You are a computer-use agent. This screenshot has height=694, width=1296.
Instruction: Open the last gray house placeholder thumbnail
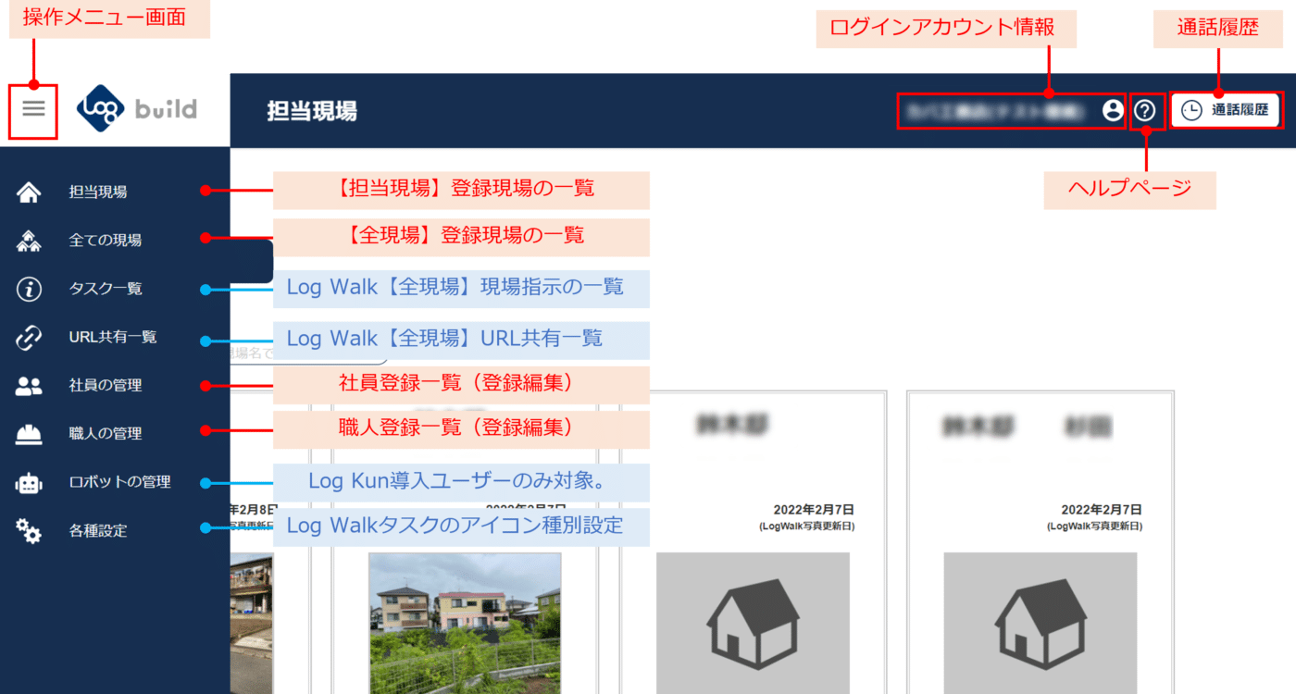[1041, 624]
